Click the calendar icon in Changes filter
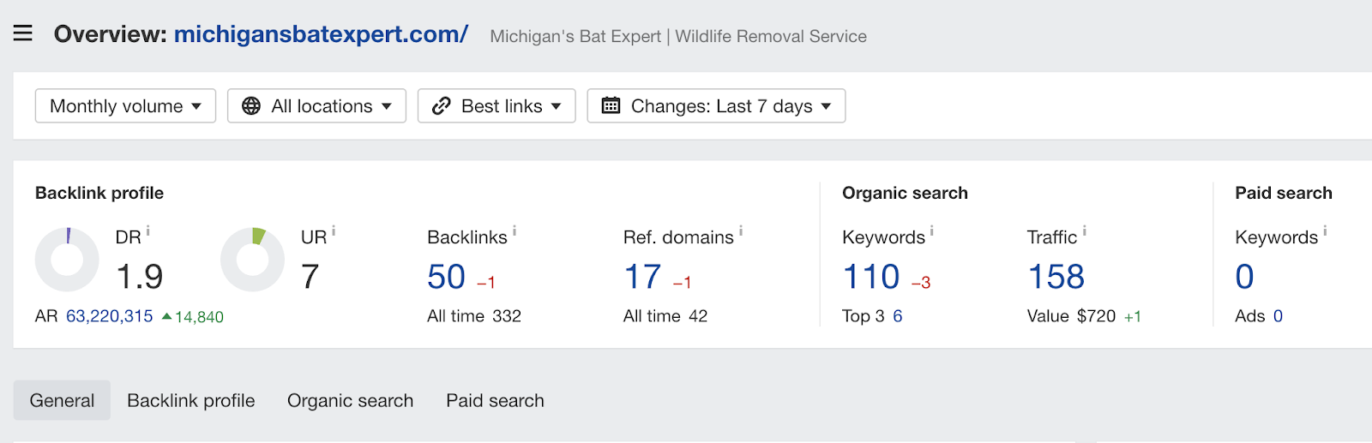 point(611,106)
